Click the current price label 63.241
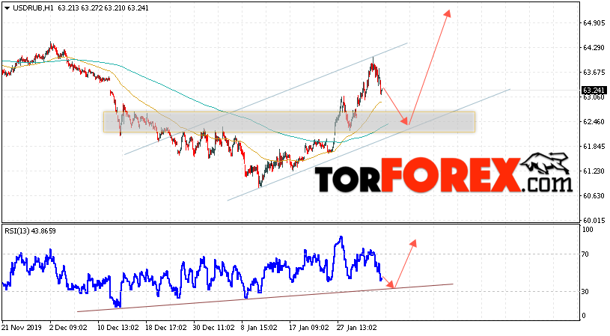The width and height of the screenshot is (610, 336). [x=594, y=91]
